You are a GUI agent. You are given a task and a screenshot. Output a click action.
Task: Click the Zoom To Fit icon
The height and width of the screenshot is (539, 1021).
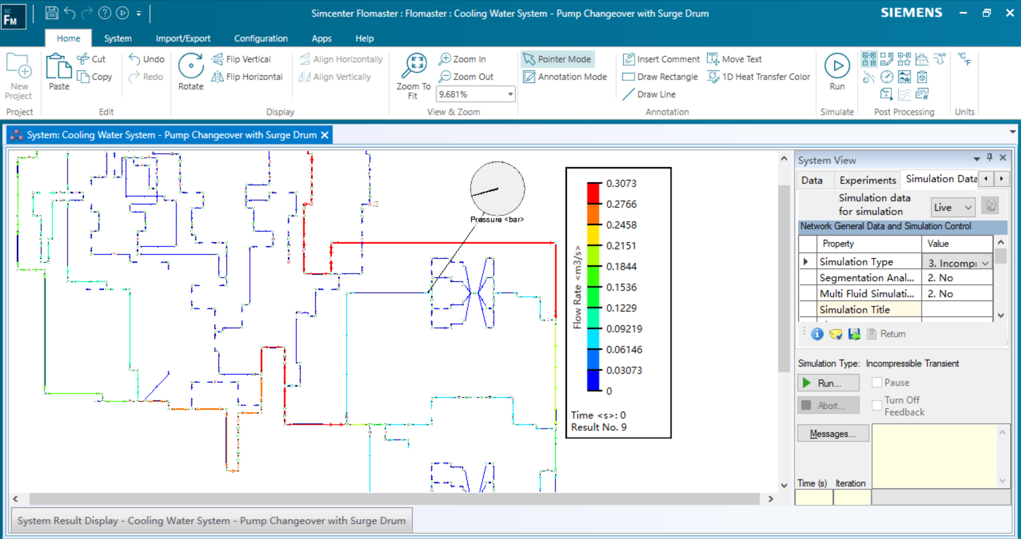tap(413, 66)
